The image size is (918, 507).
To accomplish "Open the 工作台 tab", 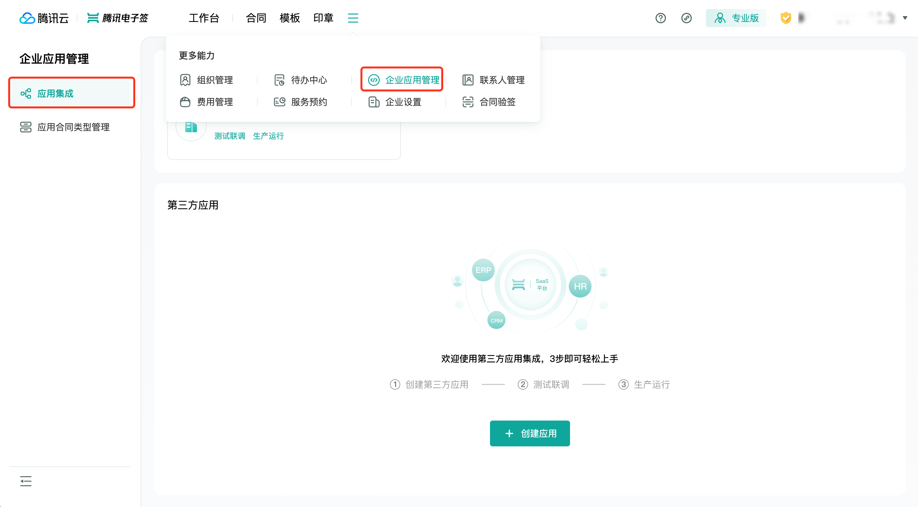I will click(x=204, y=18).
